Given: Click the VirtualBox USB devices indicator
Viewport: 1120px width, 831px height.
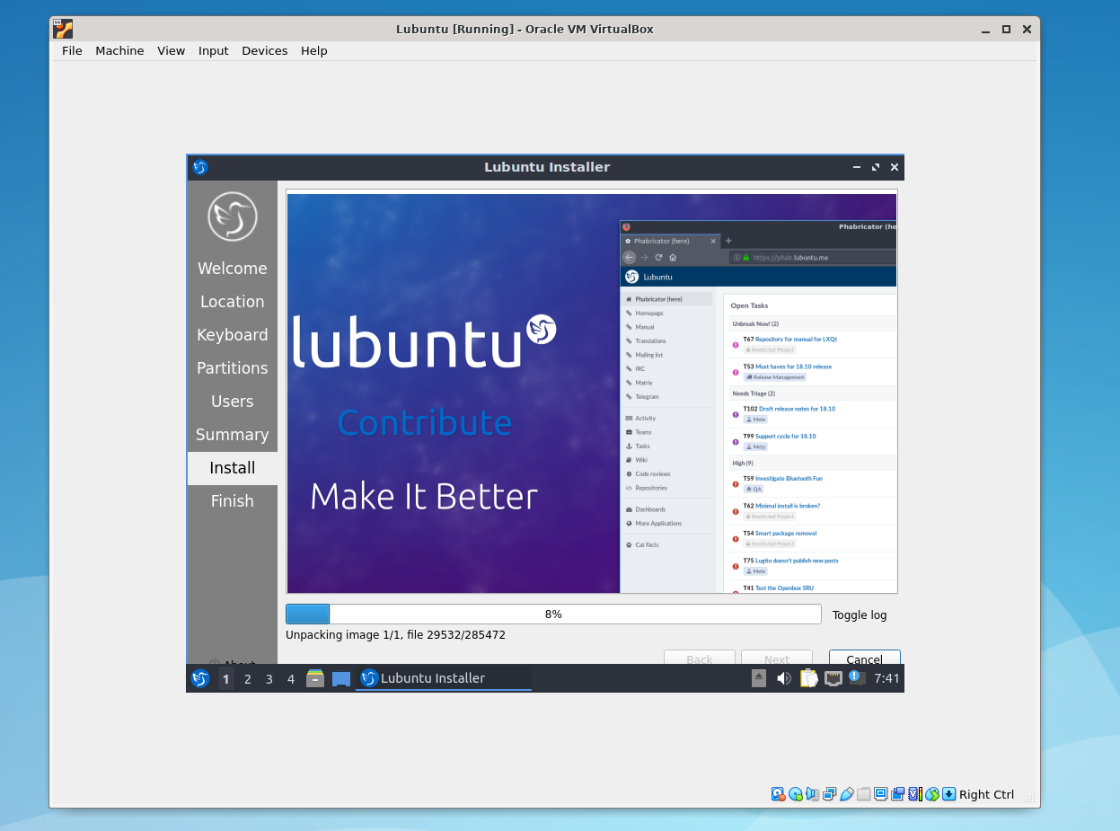Looking at the screenshot, I should [847, 794].
